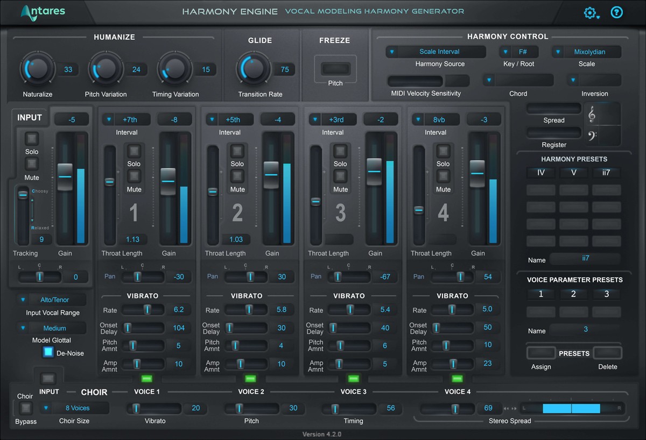Open the F# Key/Root dropdown

point(518,52)
